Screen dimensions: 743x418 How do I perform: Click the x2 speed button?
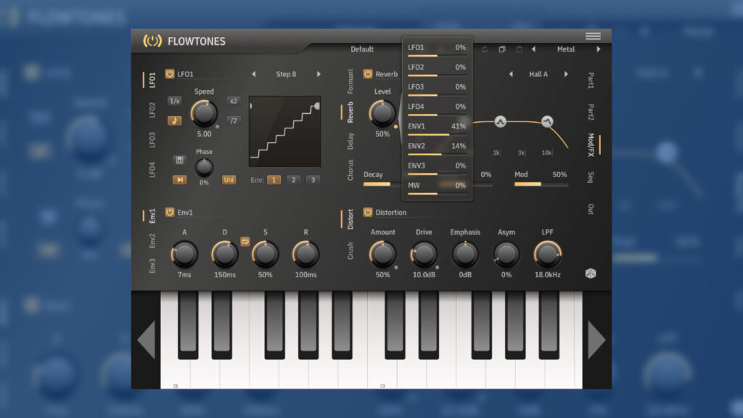tap(233, 101)
